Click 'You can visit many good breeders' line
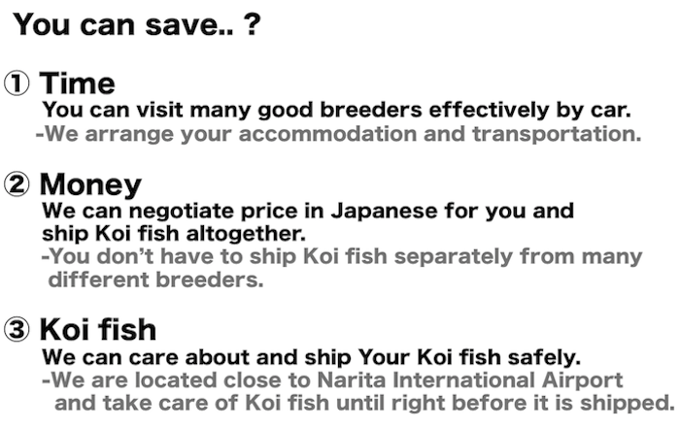This screenshot has height=429, width=680. [x=336, y=110]
